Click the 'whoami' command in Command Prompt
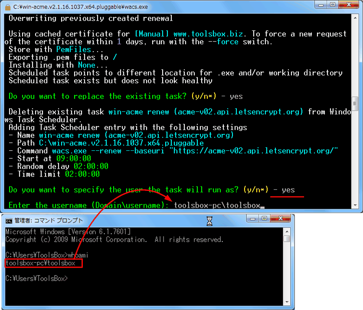 78,255
